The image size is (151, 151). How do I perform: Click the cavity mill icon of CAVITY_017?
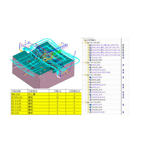(x=90, y=105)
